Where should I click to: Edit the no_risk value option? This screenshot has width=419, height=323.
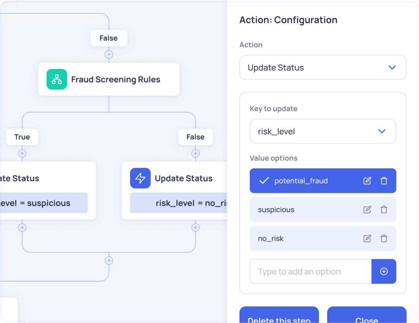point(367,239)
